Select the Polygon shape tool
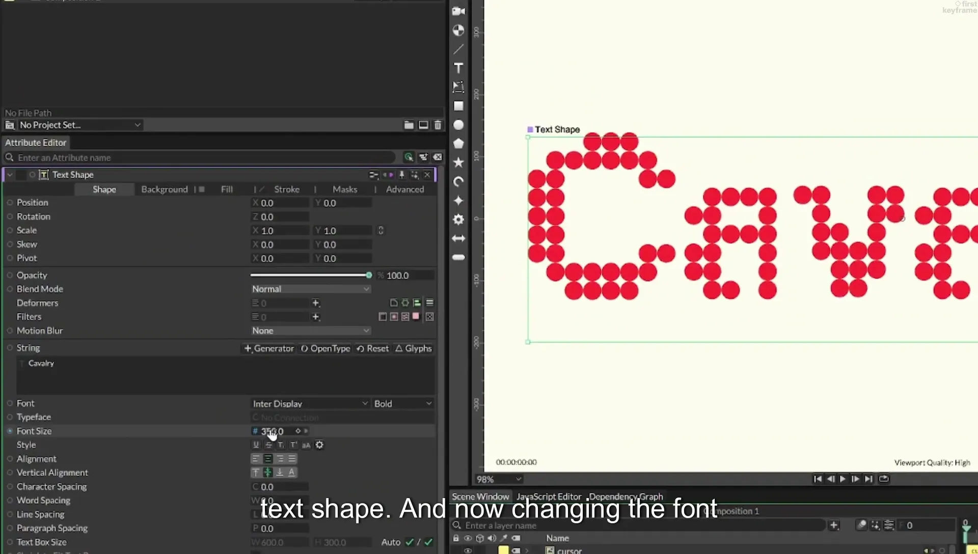 tap(458, 144)
